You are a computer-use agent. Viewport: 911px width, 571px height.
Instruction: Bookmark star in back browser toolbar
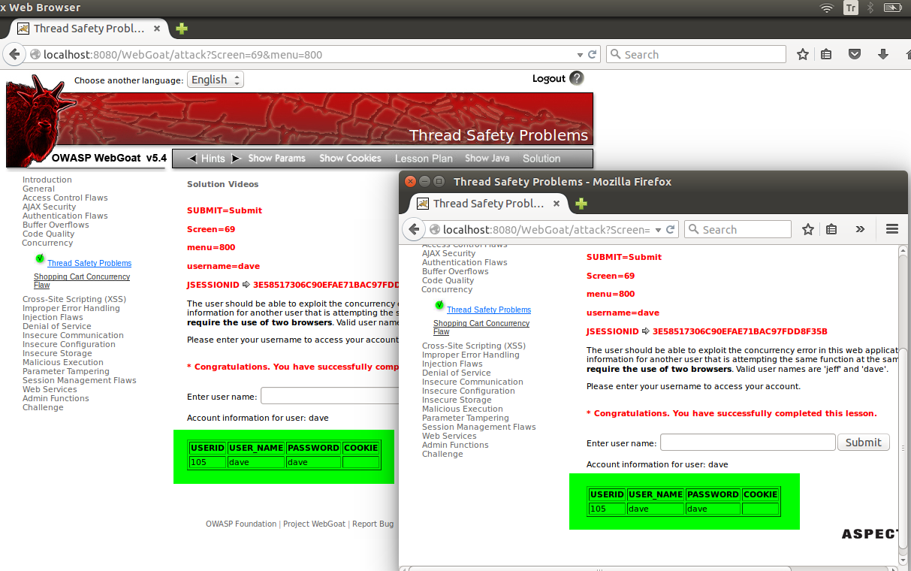(803, 54)
